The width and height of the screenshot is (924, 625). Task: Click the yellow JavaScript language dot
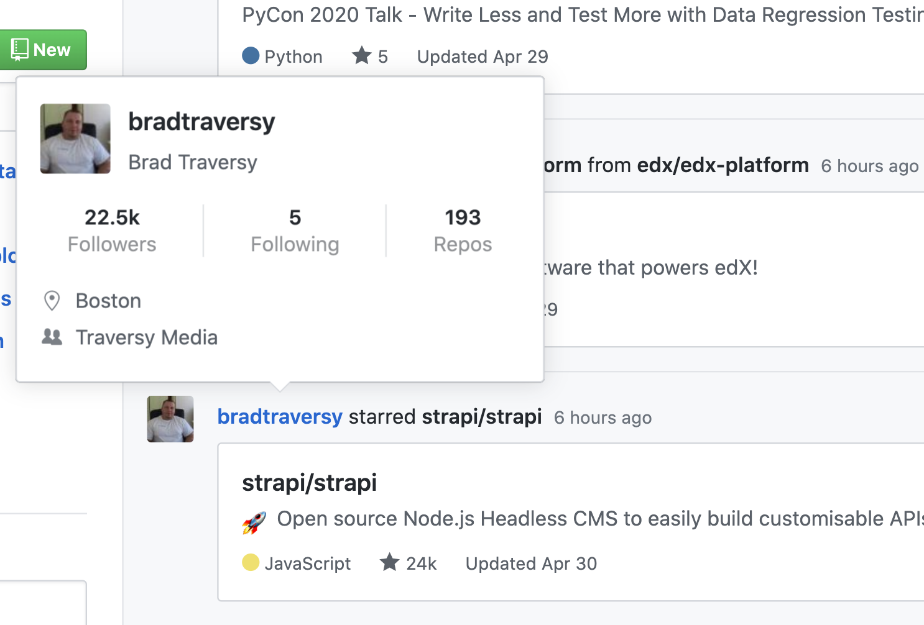tap(251, 562)
